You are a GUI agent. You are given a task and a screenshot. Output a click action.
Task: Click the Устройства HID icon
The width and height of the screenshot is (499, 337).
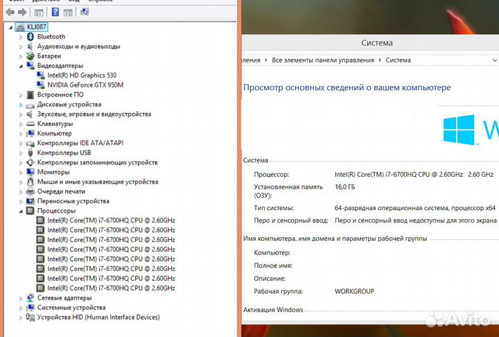point(30,318)
